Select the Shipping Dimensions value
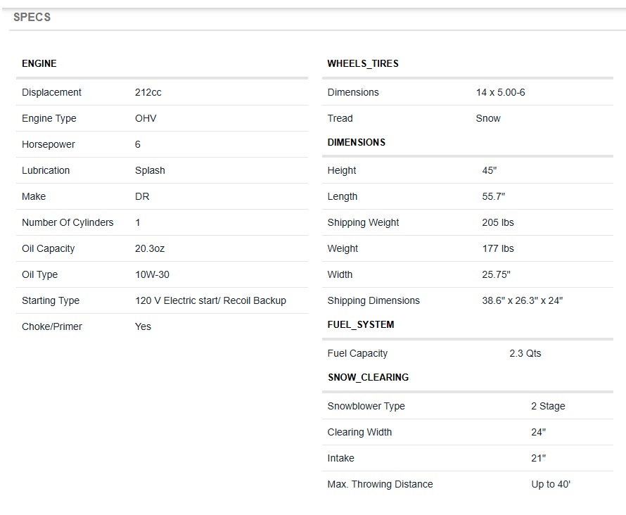 tap(522, 300)
